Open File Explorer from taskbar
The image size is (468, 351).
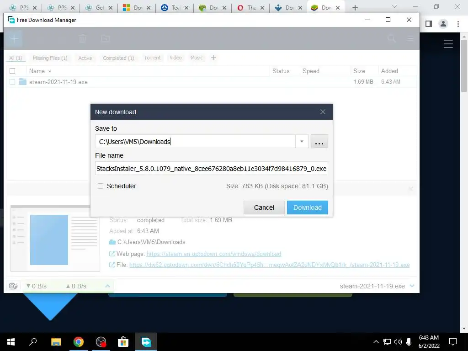pos(56,342)
